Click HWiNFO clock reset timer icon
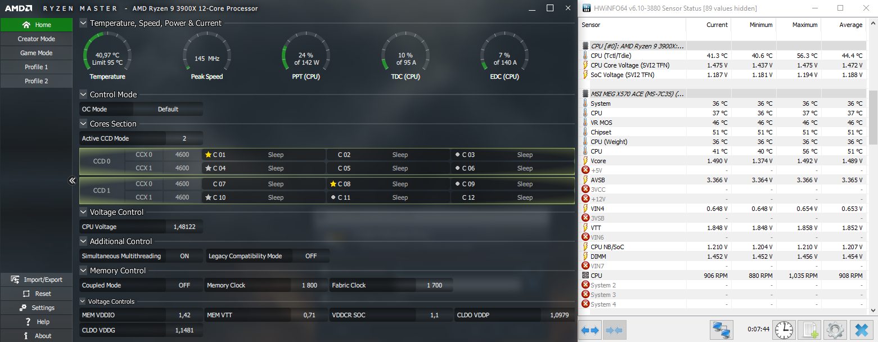878x342 pixels. pyautogui.click(x=784, y=329)
